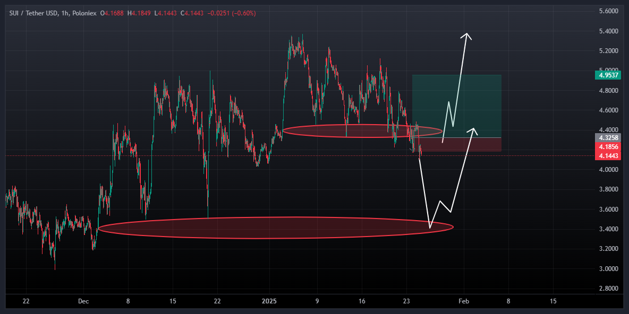This screenshot has height=314, width=629.
Task: Click the 23 date label on time axis
Action: 406,301
